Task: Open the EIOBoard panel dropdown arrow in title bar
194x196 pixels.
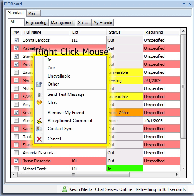Action: click(184, 4)
